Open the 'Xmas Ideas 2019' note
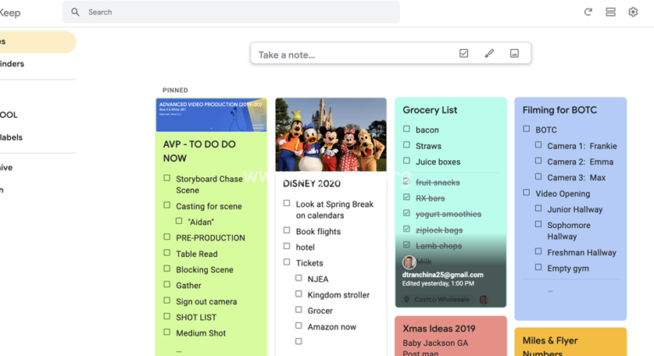The width and height of the screenshot is (654, 356). click(451, 336)
